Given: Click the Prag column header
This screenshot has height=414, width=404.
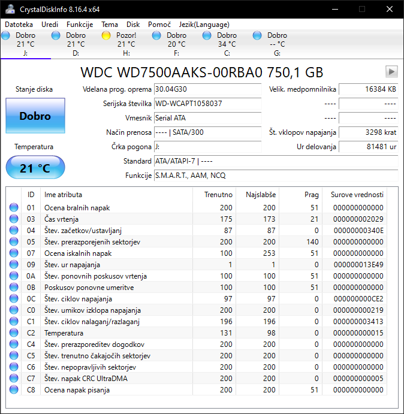Looking at the screenshot, I should coord(300,195).
